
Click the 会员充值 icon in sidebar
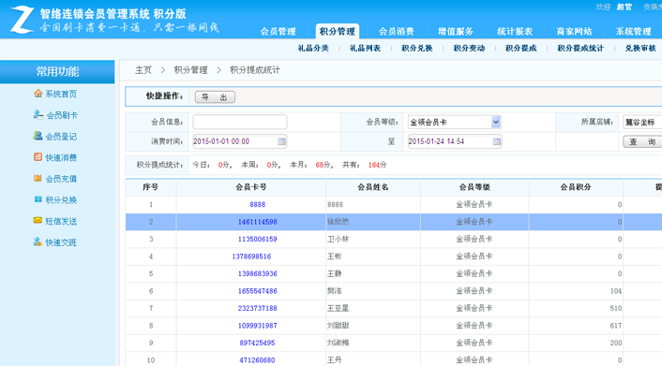38,178
